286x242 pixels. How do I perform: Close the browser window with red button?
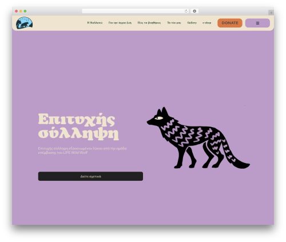tap(17, 11)
